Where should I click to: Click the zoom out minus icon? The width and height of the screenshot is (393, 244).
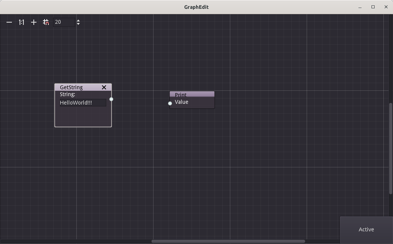click(x=9, y=22)
